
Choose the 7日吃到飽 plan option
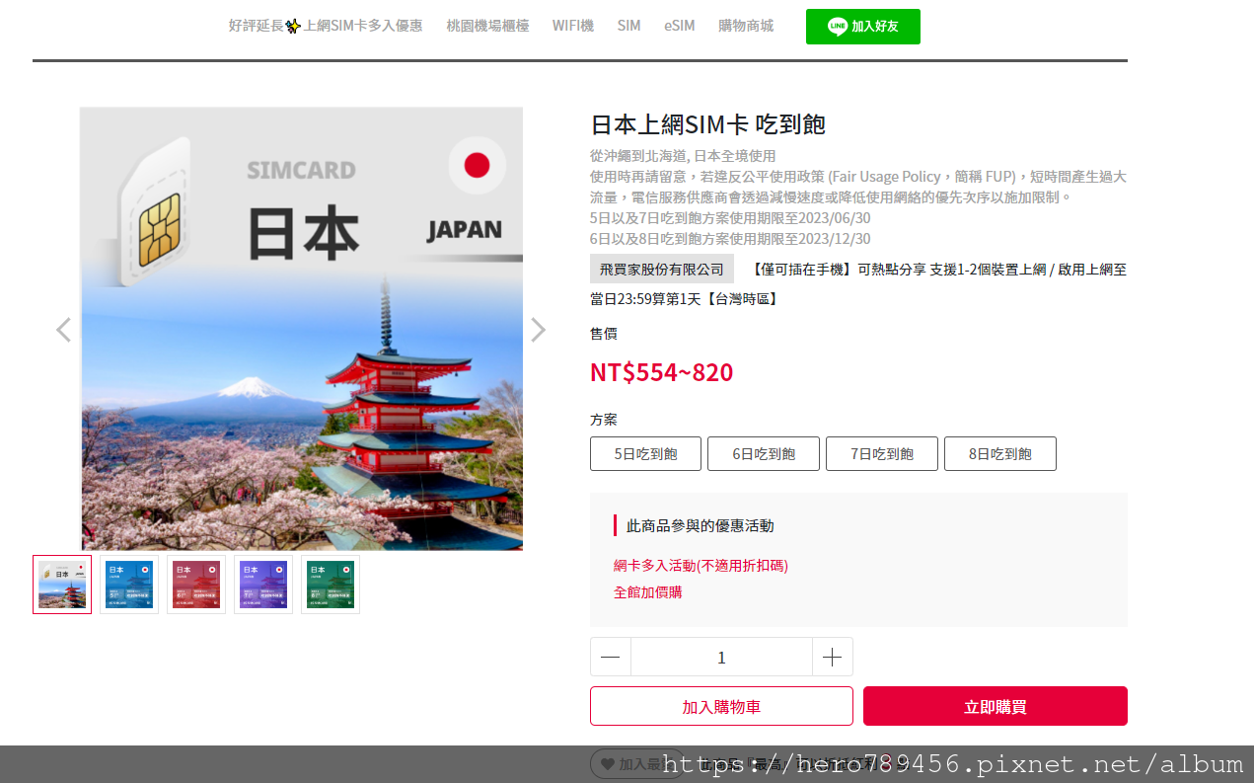point(882,454)
